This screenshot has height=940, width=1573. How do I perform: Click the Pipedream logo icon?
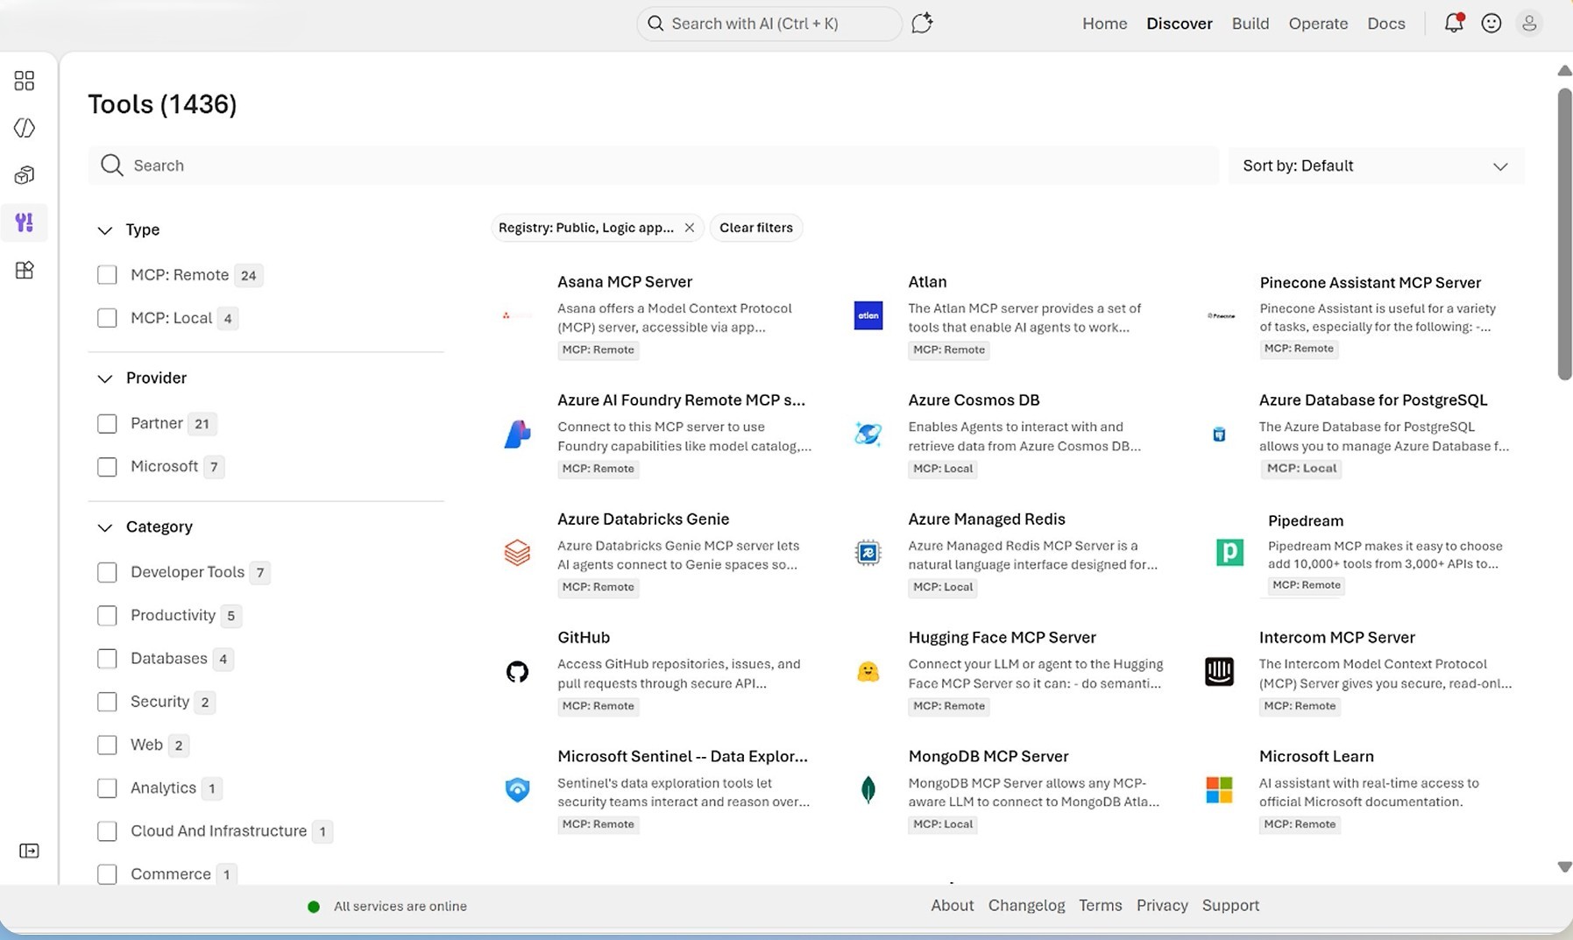[x=1230, y=552]
